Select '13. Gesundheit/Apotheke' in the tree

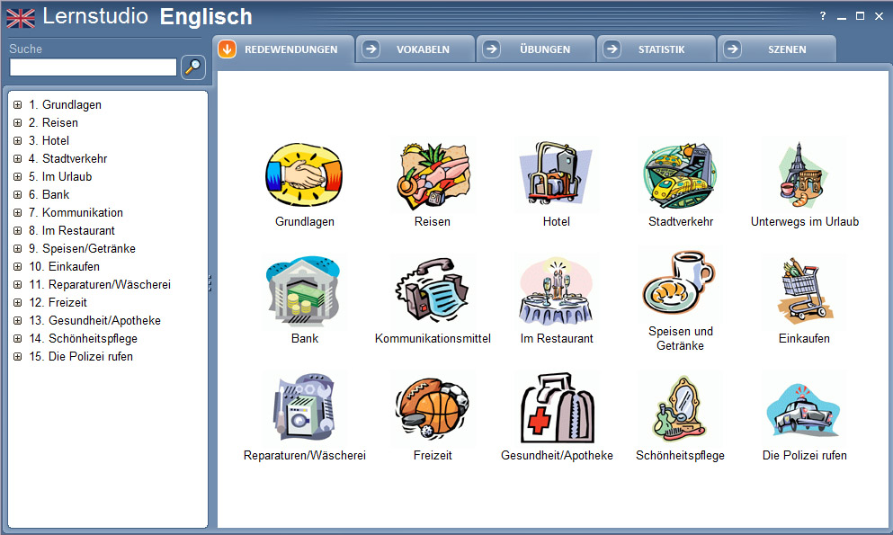pyautogui.click(x=94, y=320)
